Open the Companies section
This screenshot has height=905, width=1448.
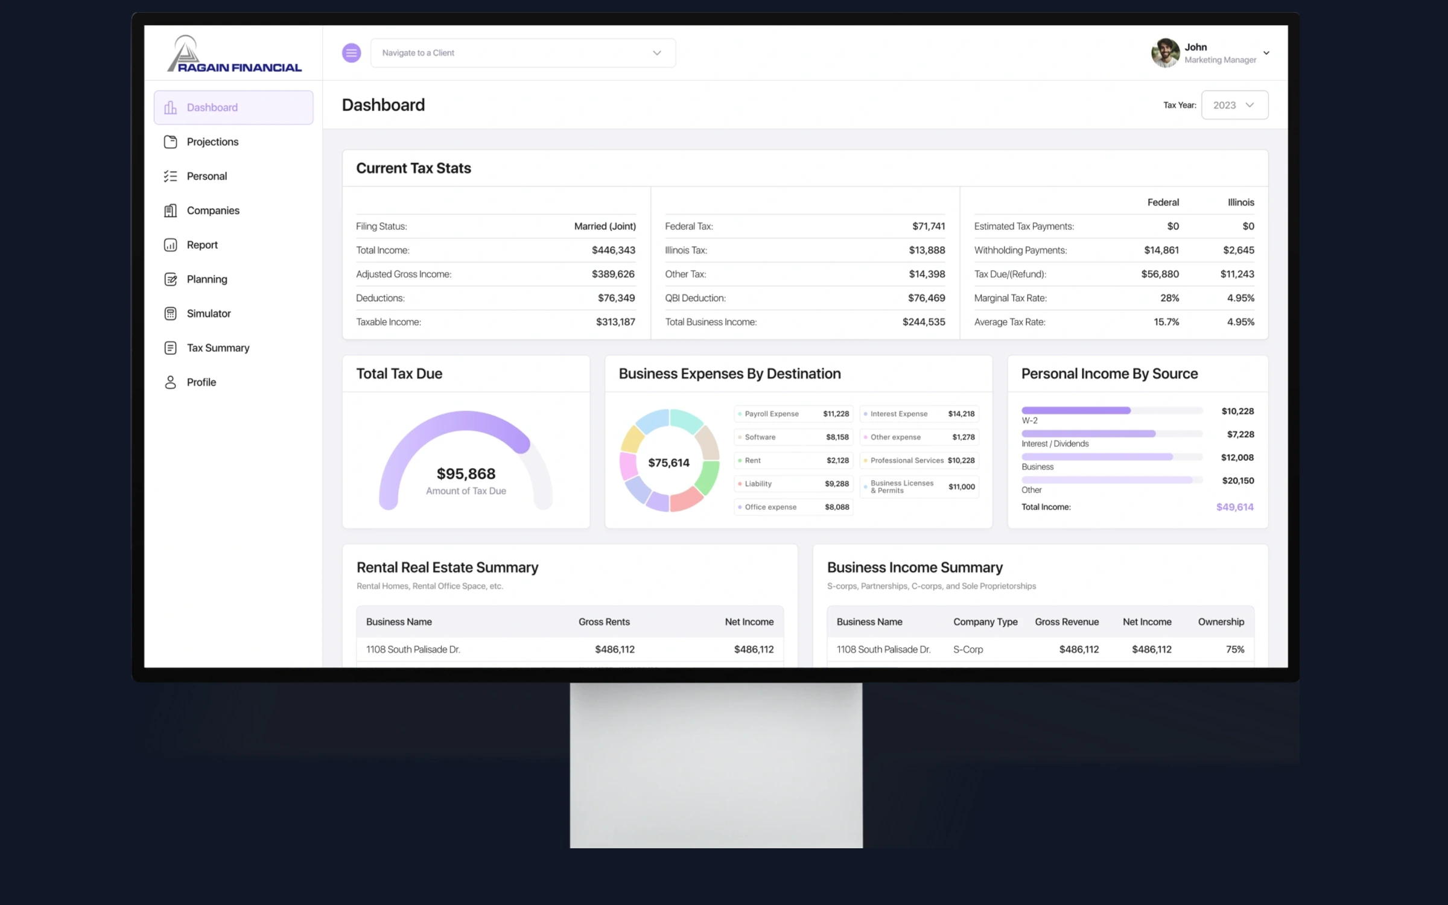233,211
